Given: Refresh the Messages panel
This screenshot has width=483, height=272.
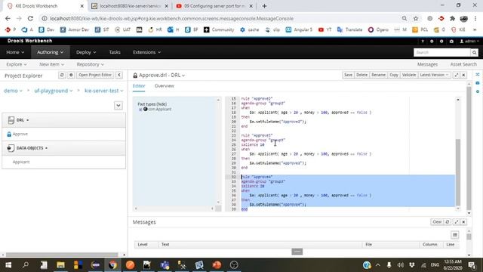Looking at the screenshot, I should point(448,221).
